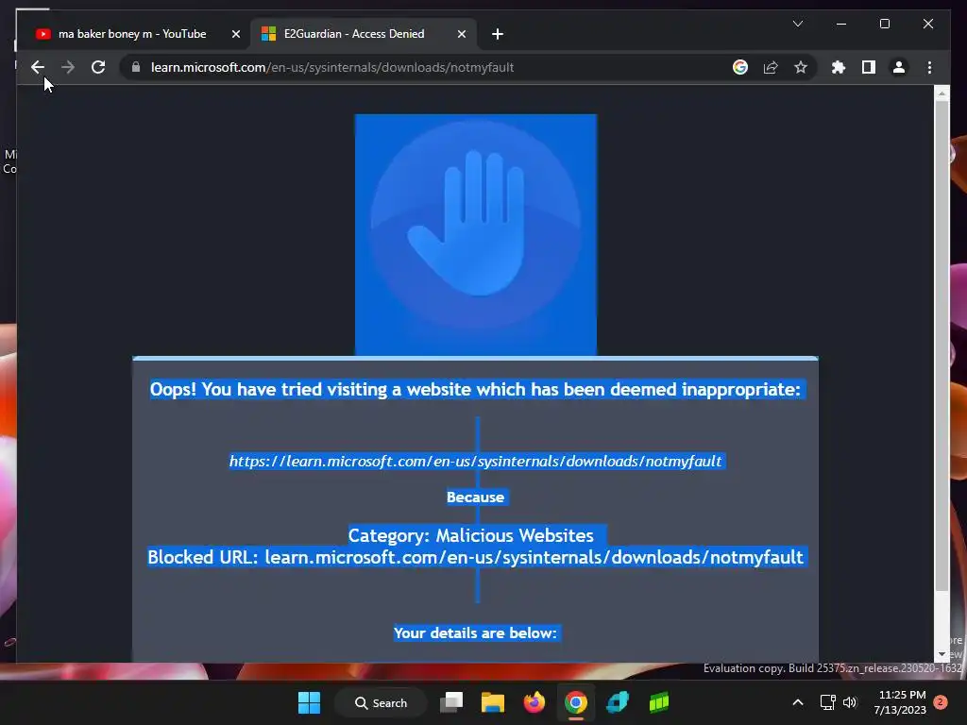Open the blue app icon next to Chrome
Image resolution: width=967 pixels, height=725 pixels.
(x=618, y=702)
